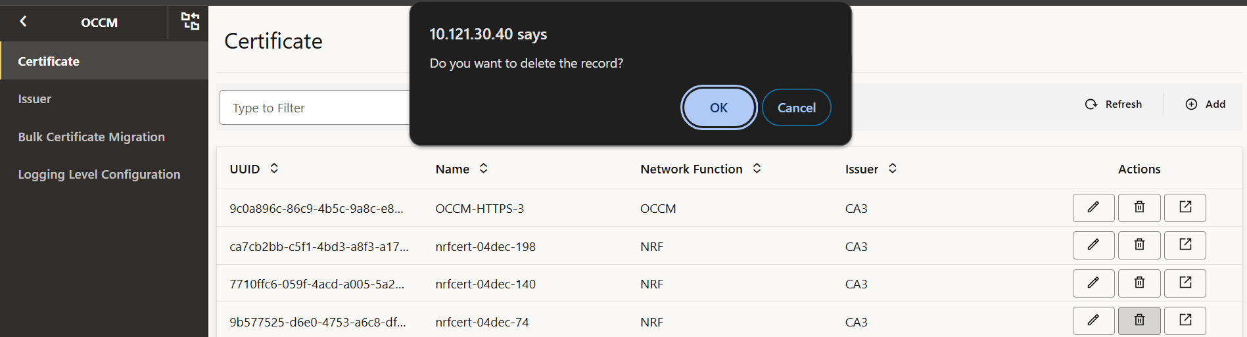This screenshot has height=337, width=1247.
Task: Confirm deletion with the OK button
Action: click(x=718, y=108)
